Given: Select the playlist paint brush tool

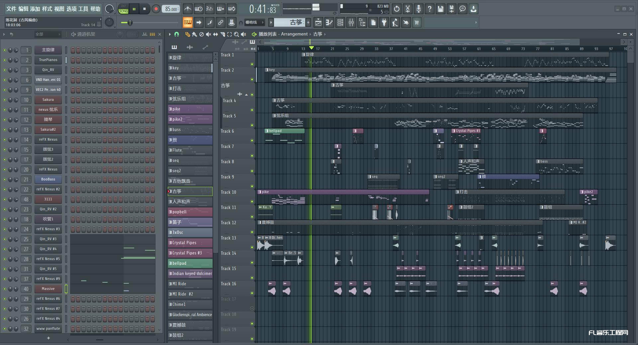Looking at the screenshot, I should [194, 34].
